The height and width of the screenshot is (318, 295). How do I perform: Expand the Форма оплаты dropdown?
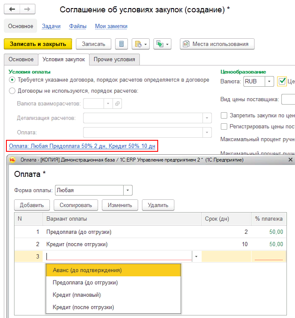tap(128, 190)
